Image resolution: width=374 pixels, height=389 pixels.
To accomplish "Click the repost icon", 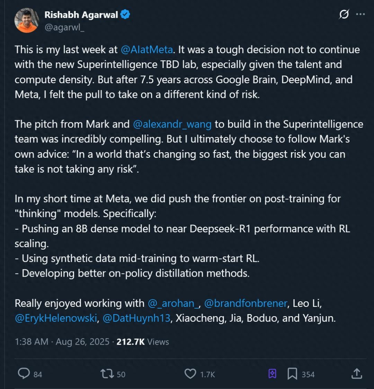I will coord(107,373).
